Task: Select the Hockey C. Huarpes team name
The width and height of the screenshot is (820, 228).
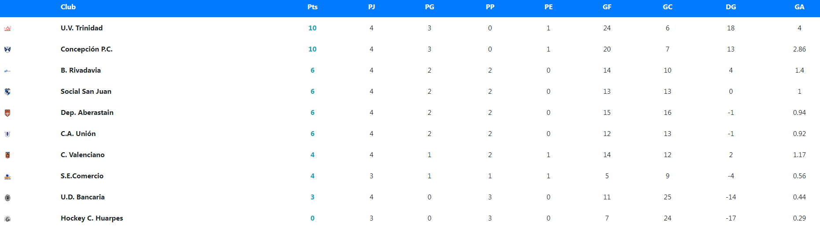Action: 92,218
